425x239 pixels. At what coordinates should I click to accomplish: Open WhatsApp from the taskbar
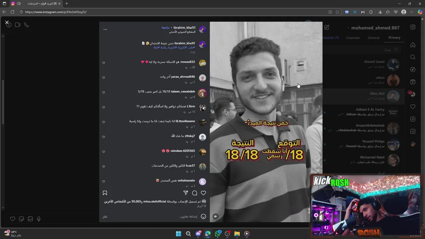click(217, 234)
